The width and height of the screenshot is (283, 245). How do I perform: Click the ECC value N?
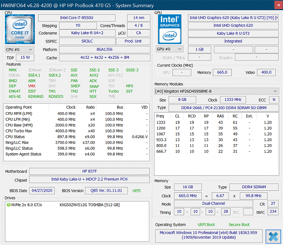(274, 100)
